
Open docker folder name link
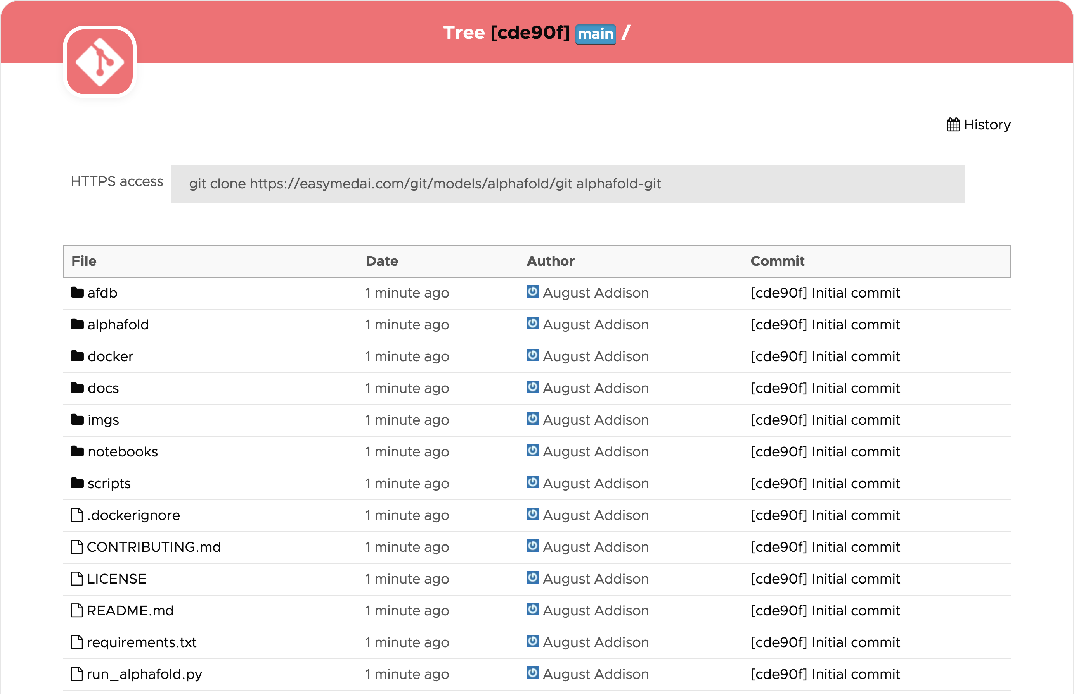[111, 356]
